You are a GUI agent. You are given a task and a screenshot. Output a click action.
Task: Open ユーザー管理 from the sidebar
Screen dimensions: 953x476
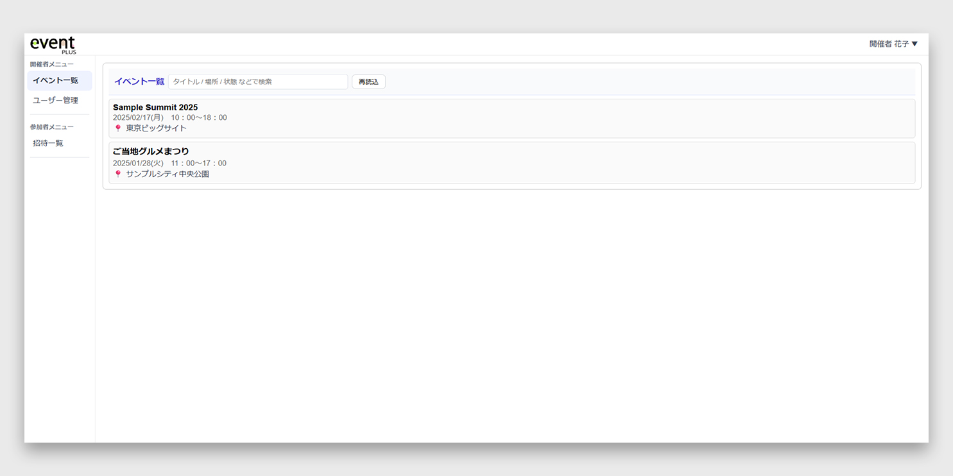(x=56, y=101)
